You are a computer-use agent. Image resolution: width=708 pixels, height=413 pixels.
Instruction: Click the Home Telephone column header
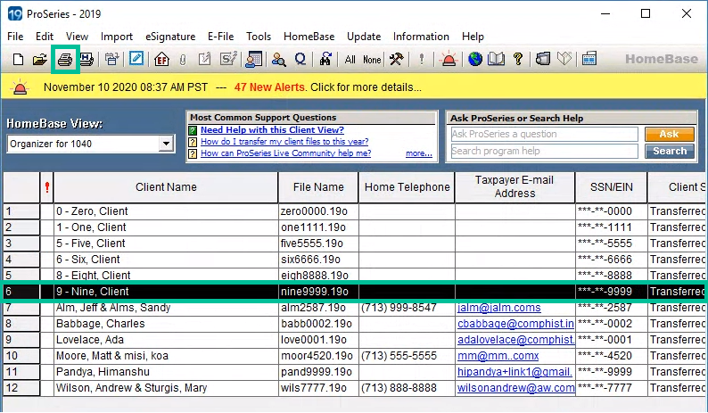tap(407, 187)
